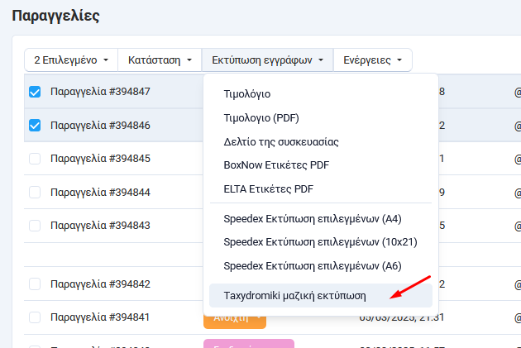521x348 pixels.
Task: Open order Παραγγελία #394842
Action: coord(100,284)
